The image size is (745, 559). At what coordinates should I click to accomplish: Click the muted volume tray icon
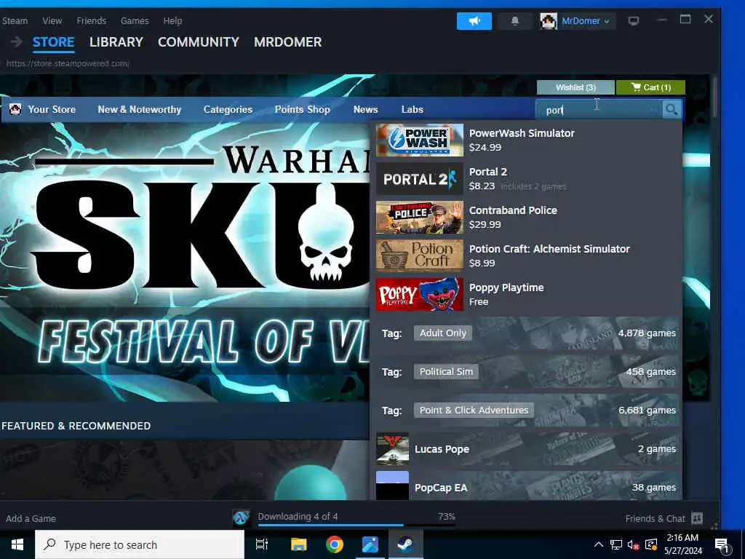tap(634, 544)
